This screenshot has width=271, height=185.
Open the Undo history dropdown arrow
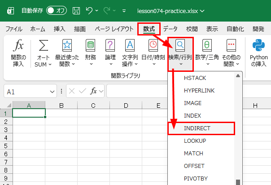[x=97, y=11]
